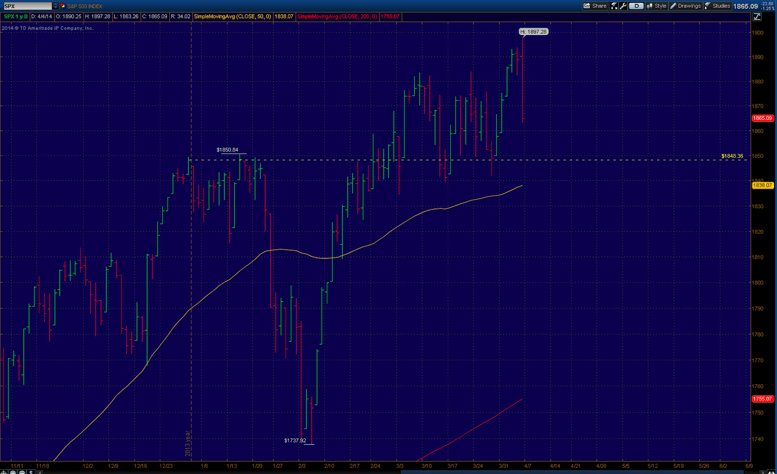Click the red 1755.07 tag on the price axis

point(762,399)
